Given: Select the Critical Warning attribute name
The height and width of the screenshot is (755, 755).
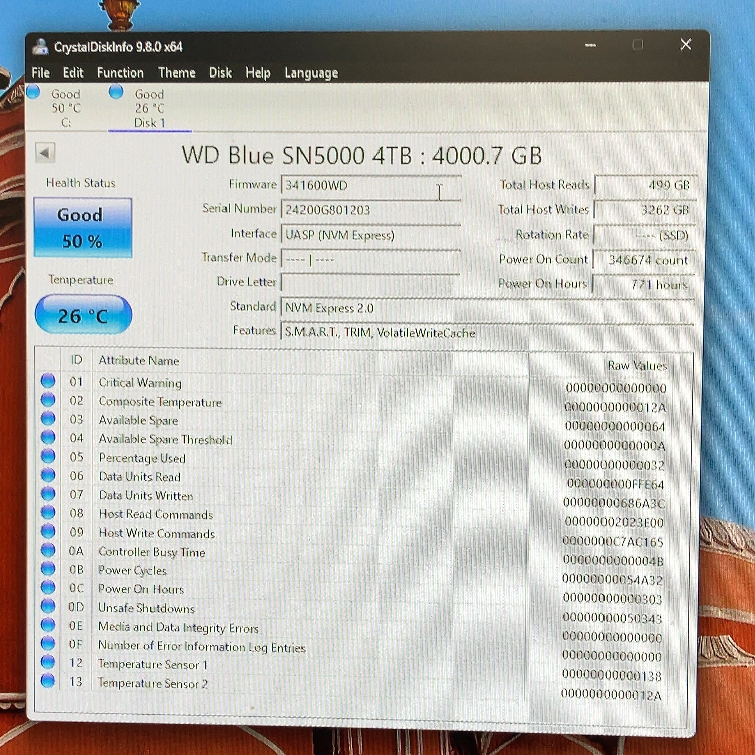Looking at the screenshot, I should (x=140, y=383).
